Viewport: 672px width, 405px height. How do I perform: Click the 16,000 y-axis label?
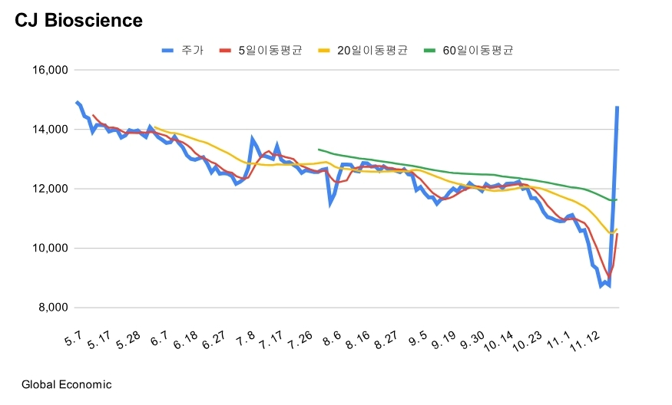(x=50, y=70)
